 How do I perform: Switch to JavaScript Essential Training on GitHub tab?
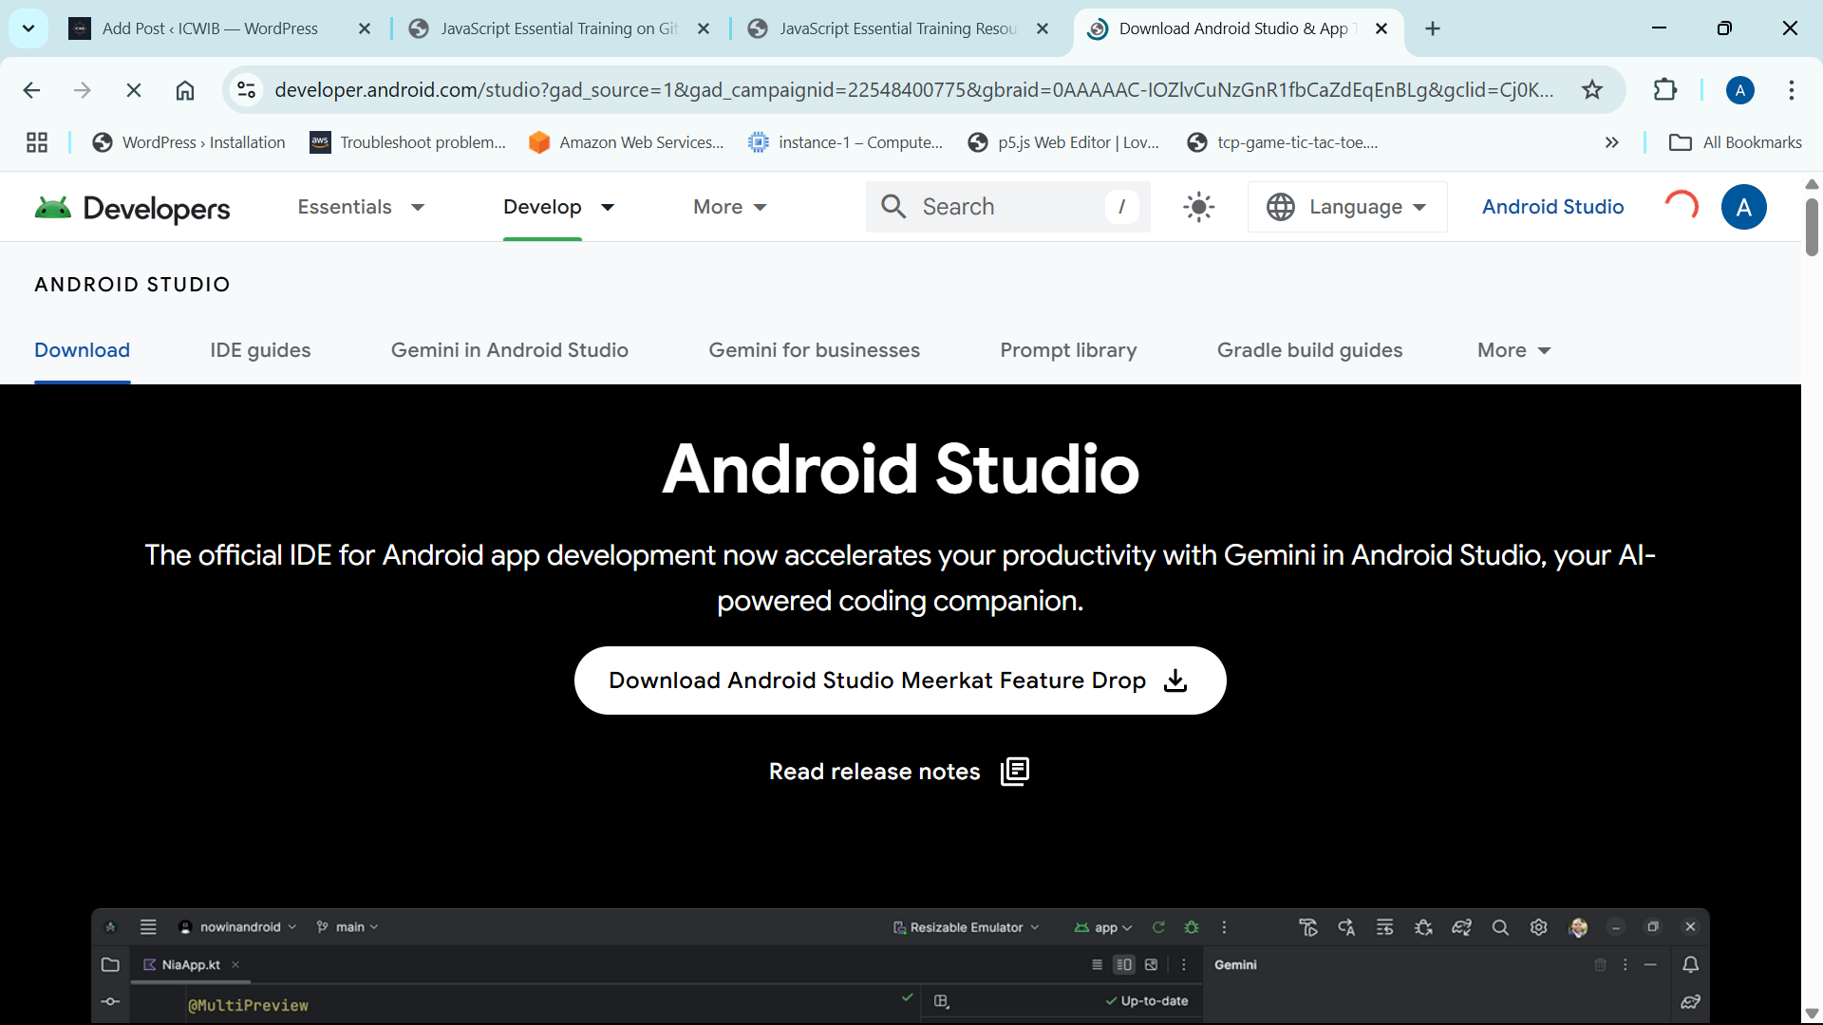tap(558, 28)
